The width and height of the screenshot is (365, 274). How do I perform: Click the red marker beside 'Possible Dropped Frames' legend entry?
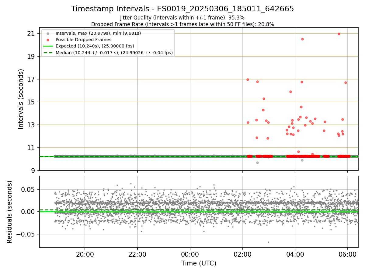click(47, 40)
